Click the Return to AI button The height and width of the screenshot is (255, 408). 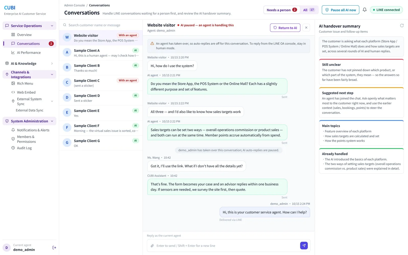tap(285, 28)
